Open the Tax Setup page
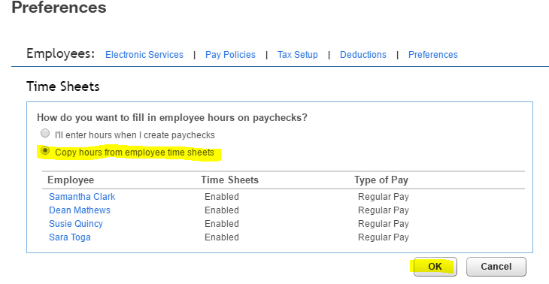The image size is (549, 284). [x=298, y=55]
